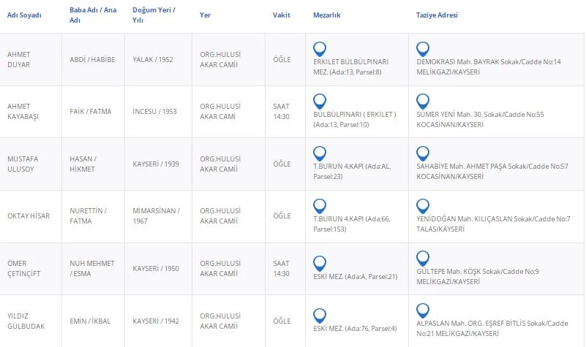Open cemetery location pin for Ahmet Kayabaşı
Image resolution: width=586 pixels, height=347 pixels.
click(x=319, y=101)
